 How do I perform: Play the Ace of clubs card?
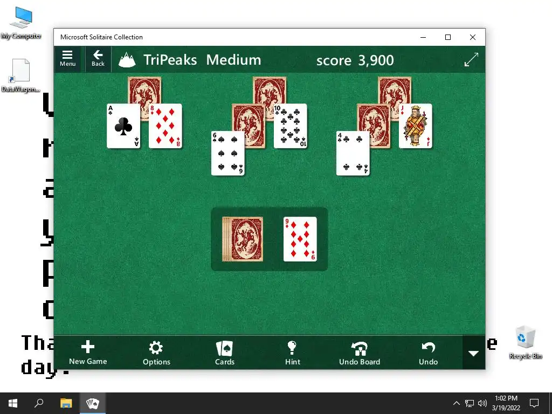(123, 126)
